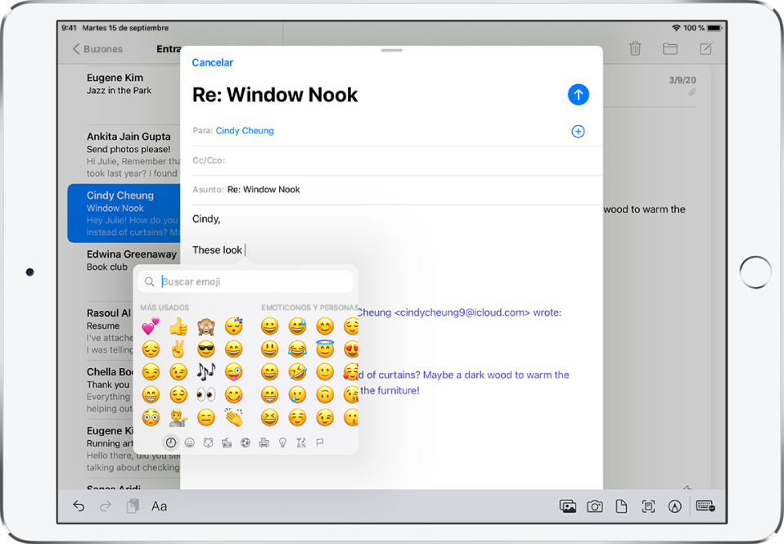Tap Cancelar to discard the draft
The height and width of the screenshot is (544, 784).
coord(212,62)
